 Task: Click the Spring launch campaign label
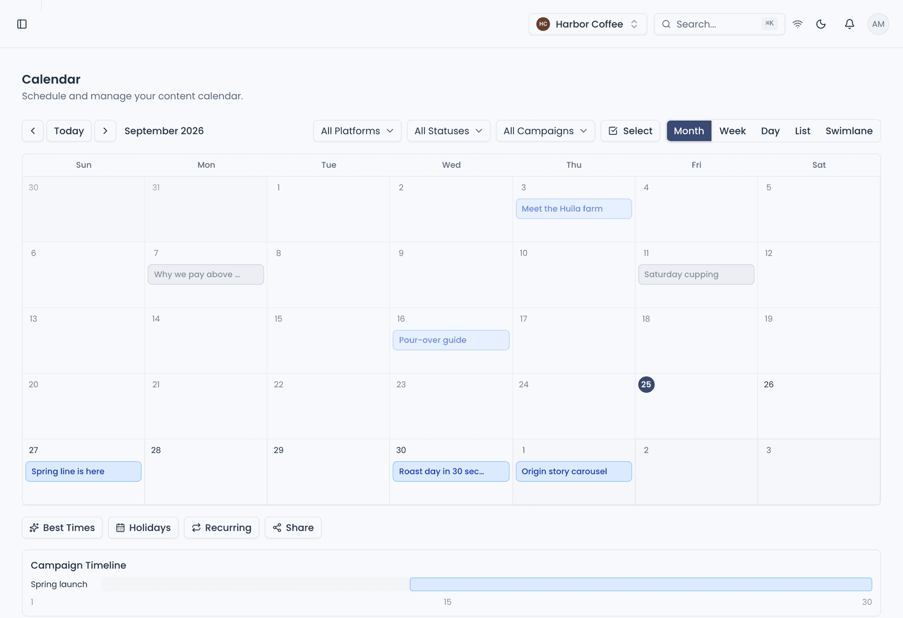pyautogui.click(x=59, y=584)
